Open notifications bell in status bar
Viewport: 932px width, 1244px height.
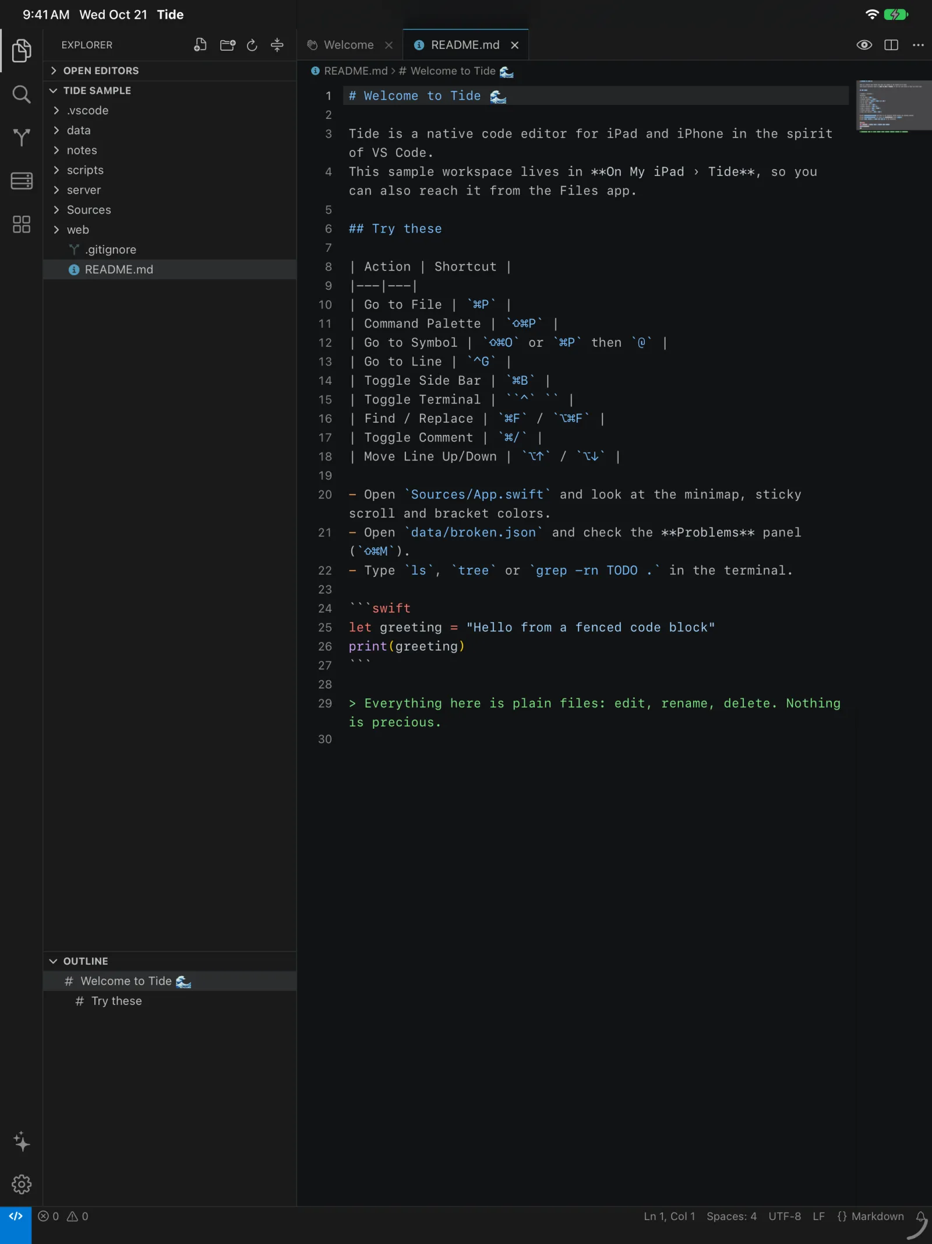920,1216
